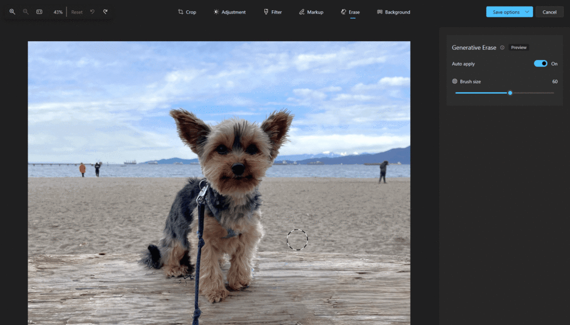Click the zoom in magnifier icon
Viewport: 570px width, 325px height.
[12, 11]
